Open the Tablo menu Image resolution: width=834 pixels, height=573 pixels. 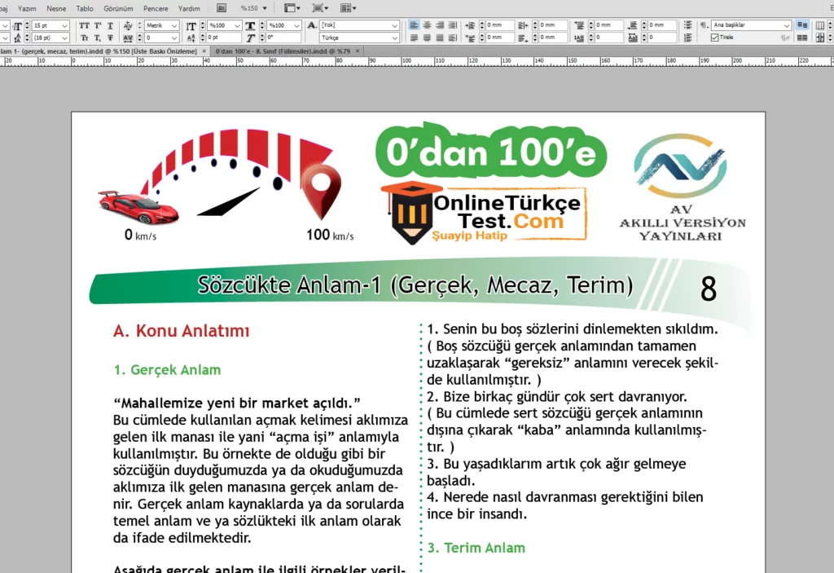85,8
